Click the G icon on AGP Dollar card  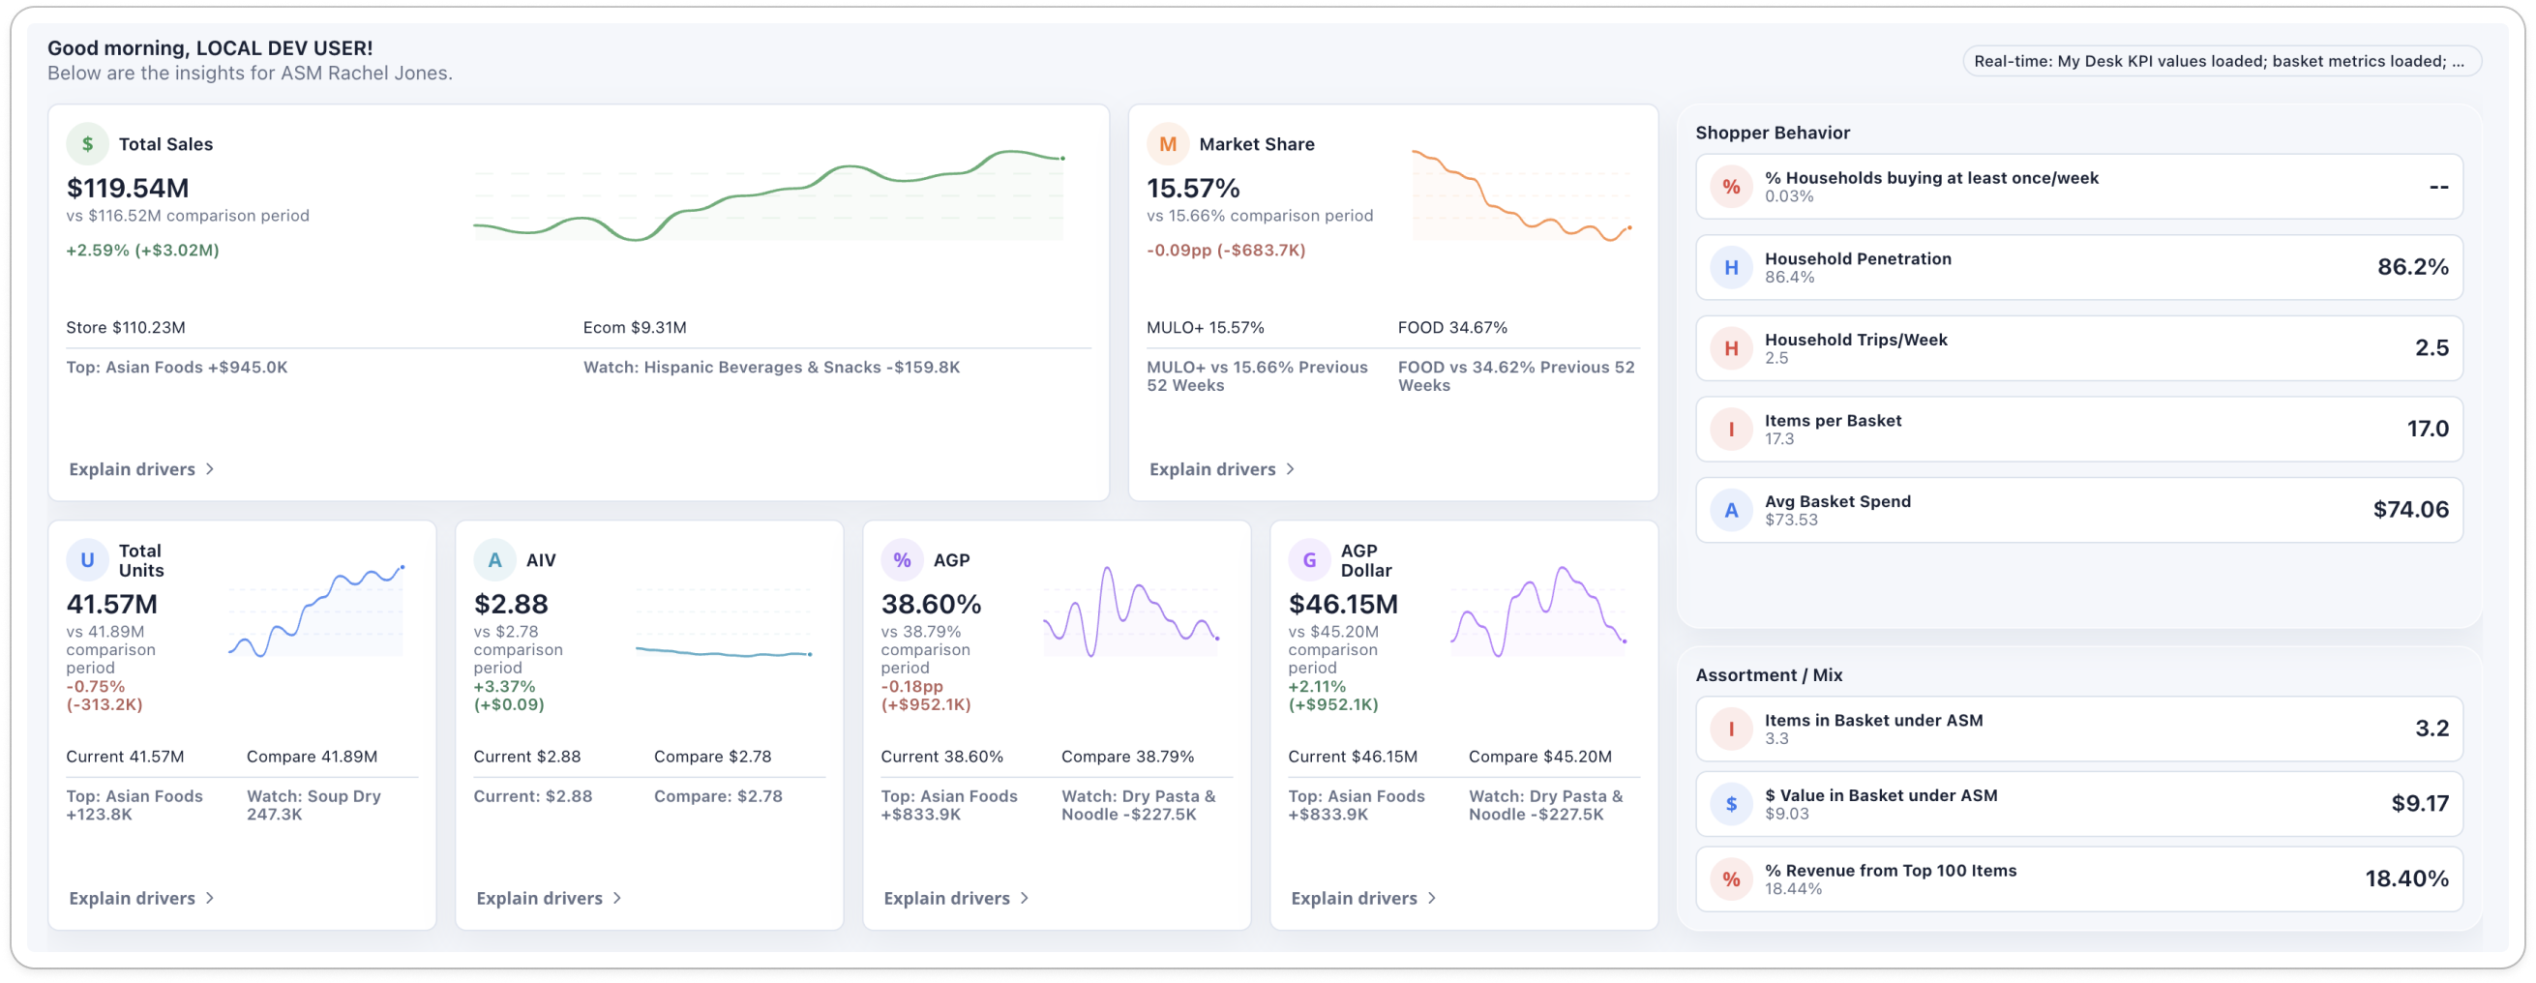(1309, 560)
